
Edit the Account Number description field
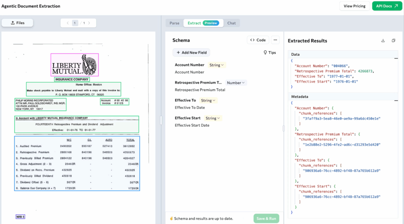[x=189, y=72]
